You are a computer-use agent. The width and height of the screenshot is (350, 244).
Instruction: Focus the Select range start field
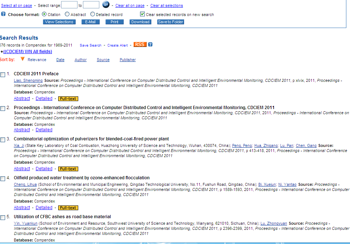point(69,5)
